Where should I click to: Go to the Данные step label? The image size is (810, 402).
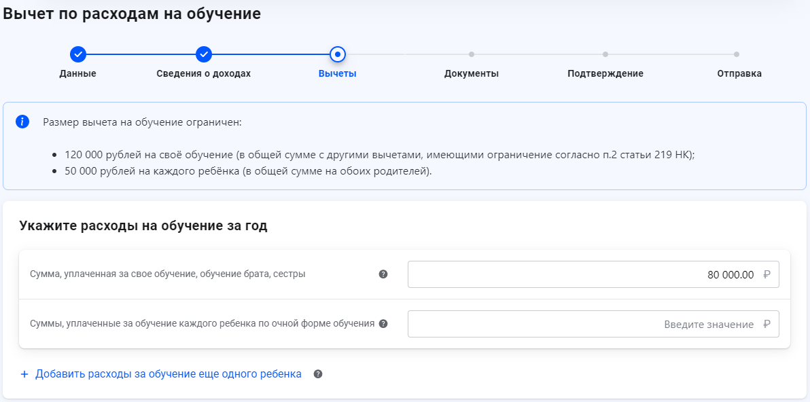(77, 73)
